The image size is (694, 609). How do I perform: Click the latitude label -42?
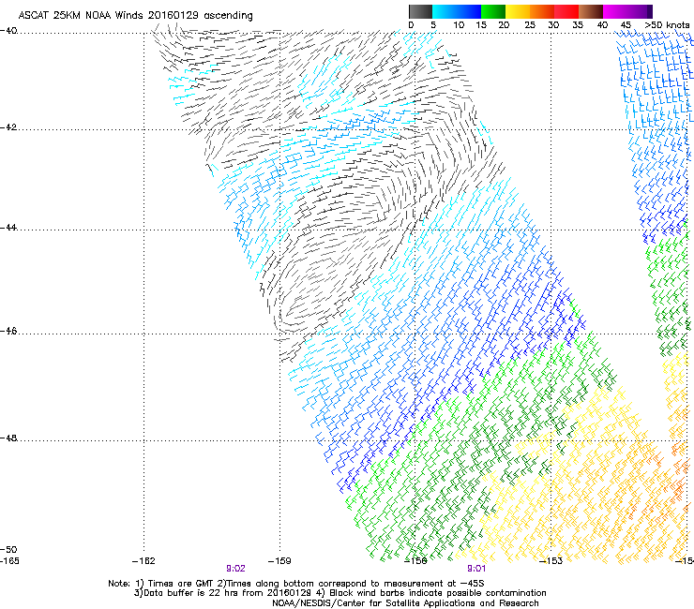pos(8,127)
